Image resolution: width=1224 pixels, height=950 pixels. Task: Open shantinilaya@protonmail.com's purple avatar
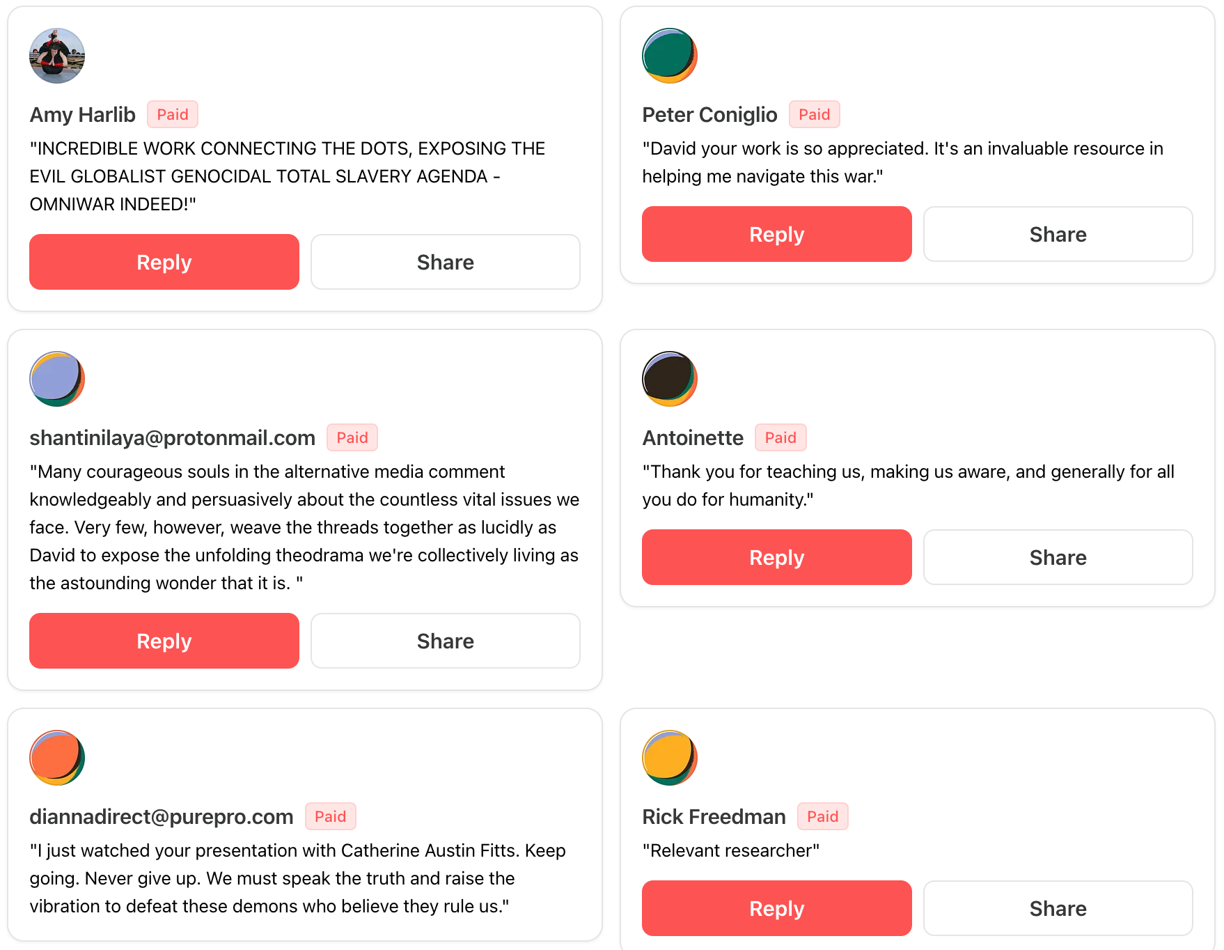pyautogui.click(x=57, y=379)
